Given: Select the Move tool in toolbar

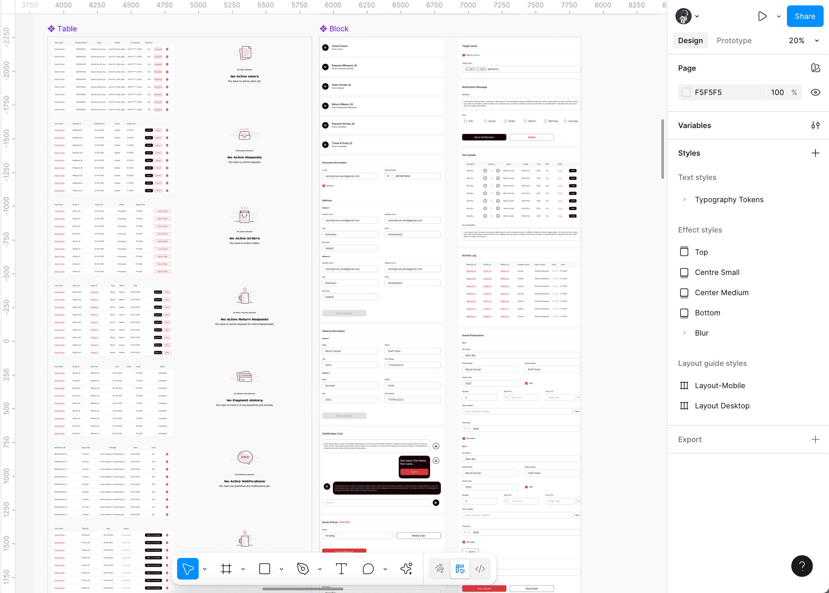Looking at the screenshot, I should (188, 568).
